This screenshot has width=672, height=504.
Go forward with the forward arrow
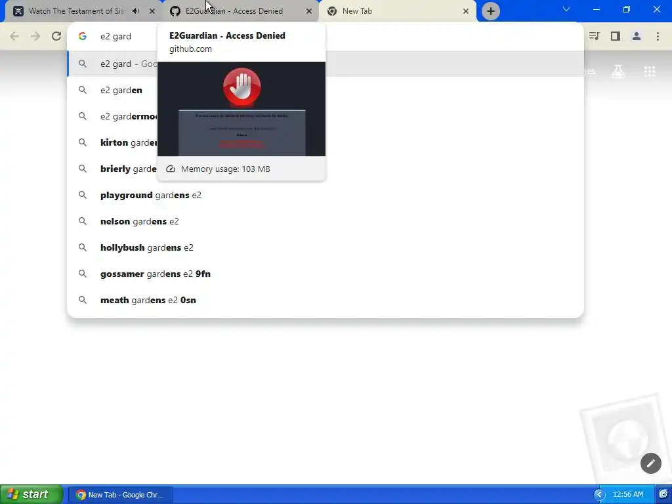[x=35, y=37]
